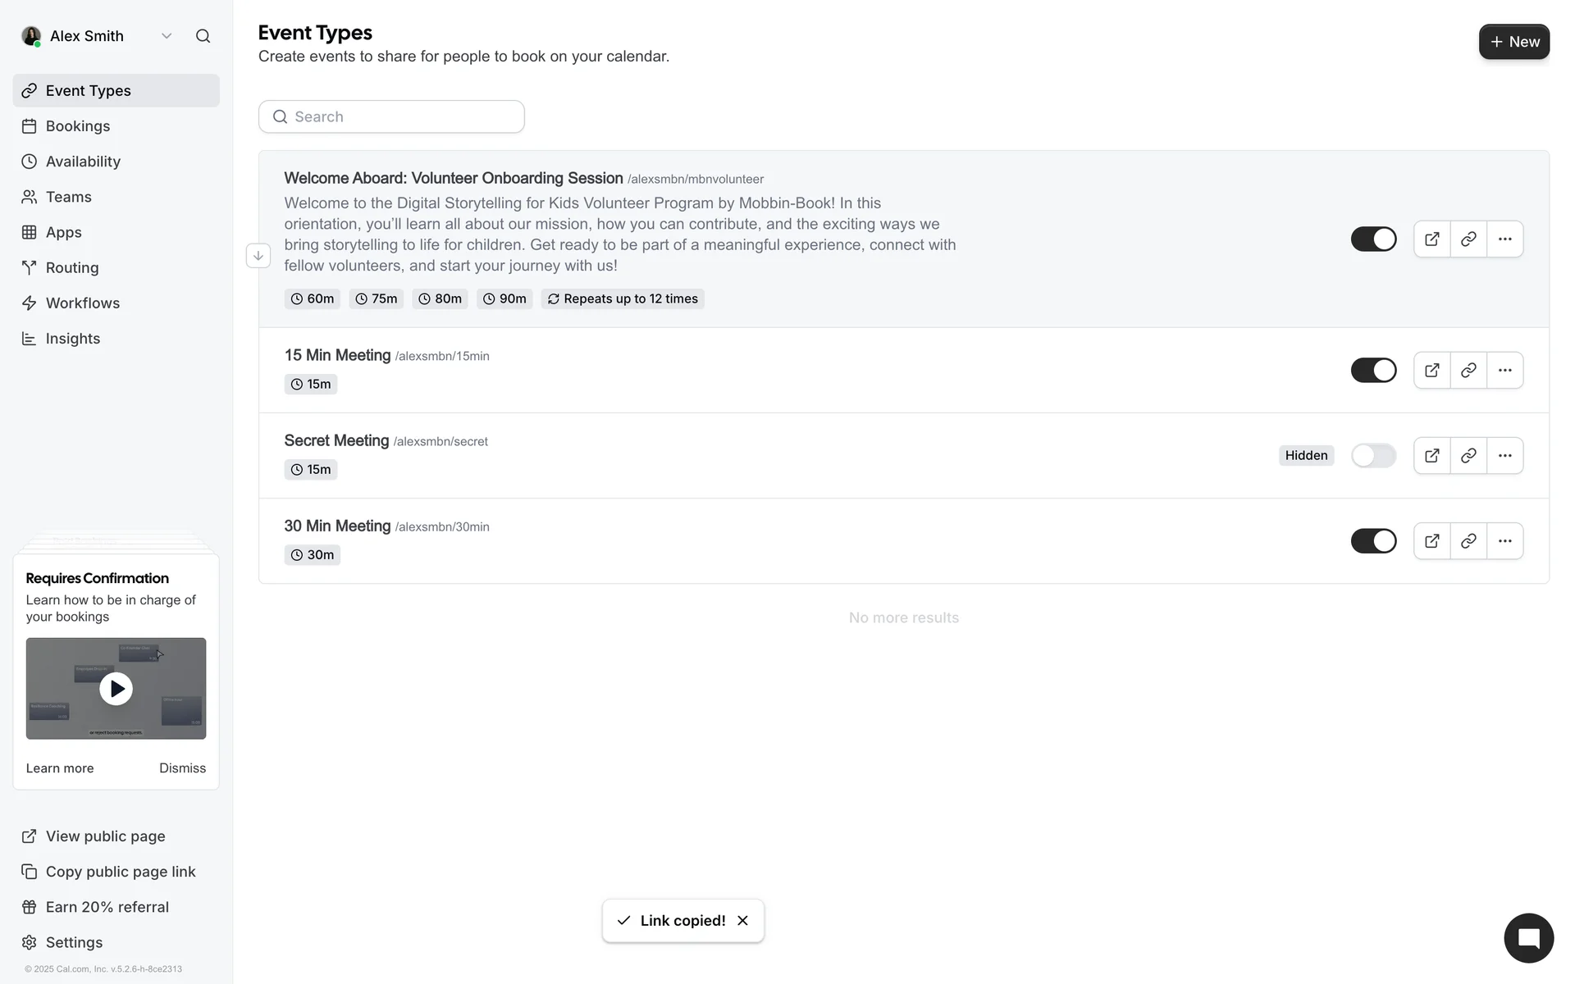Create a New event type
The image size is (1575, 984).
click(x=1513, y=42)
